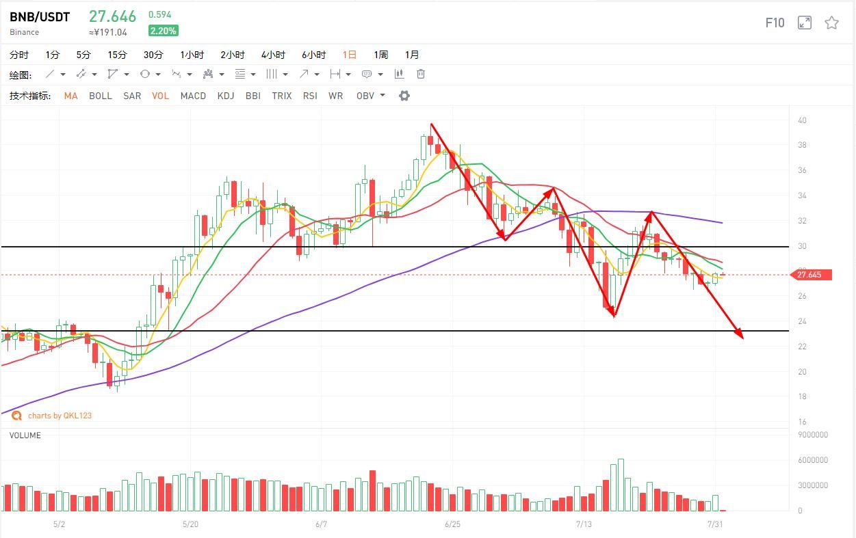The height and width of the screenshot is (538, 856).
Task: Switch to 1月 monthly timeframe
Action: (412, 55)
